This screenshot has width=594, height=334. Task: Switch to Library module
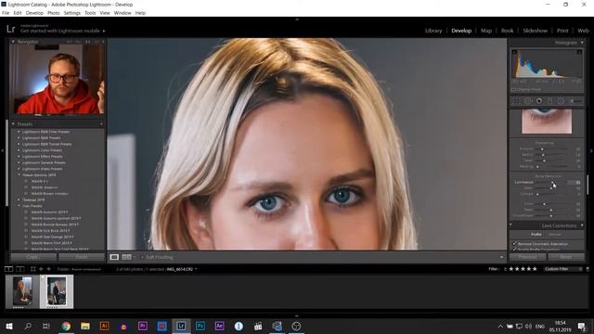click(433, 31)
